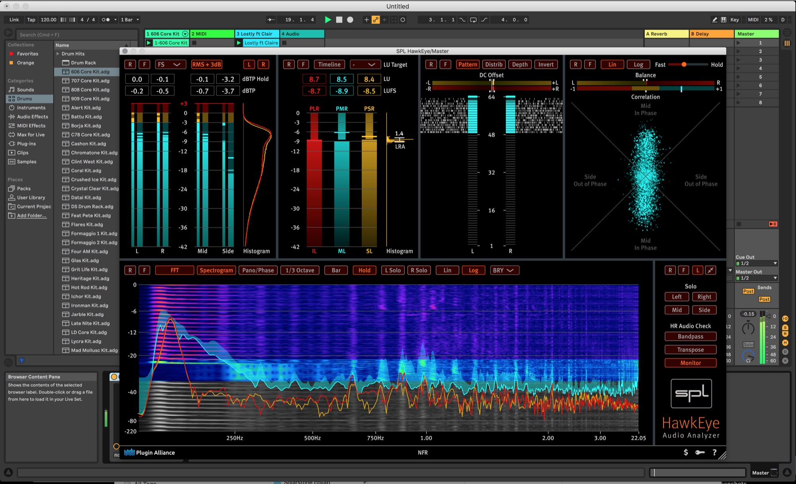Screen dimensions: 796x484
Task: Launch the 1-606 Core Kit clip
Action: [x=149, y=43]
